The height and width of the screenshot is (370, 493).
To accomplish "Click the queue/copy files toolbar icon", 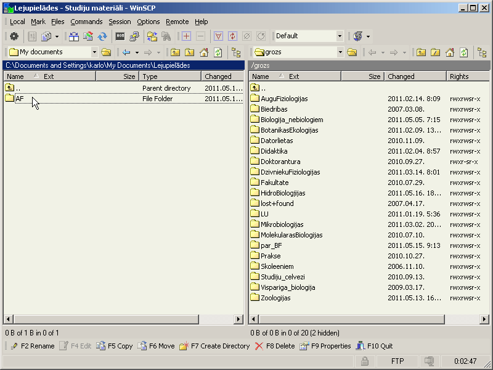I will (46, 36).
